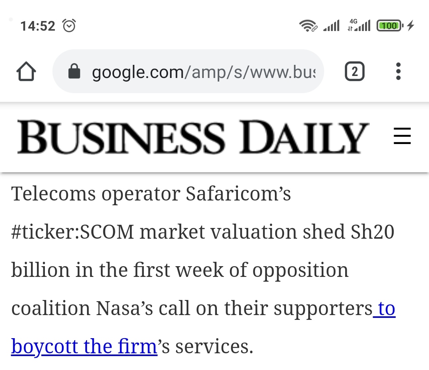This screenshot has height=370, width=429.
Task: Tap the battery 100 indicator
Action: 390,26
